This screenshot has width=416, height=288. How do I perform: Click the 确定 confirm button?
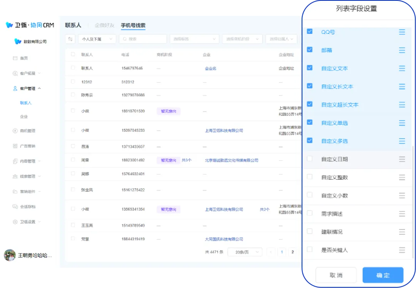tap(382, 275)
